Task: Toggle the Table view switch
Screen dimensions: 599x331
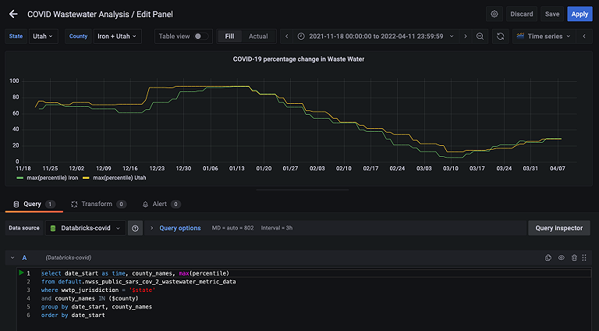Action: pos(201,37)
